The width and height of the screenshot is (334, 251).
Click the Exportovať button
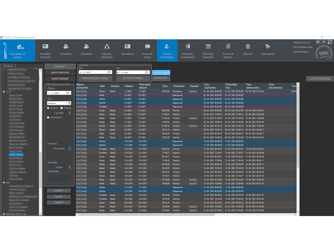click(160, 78)
